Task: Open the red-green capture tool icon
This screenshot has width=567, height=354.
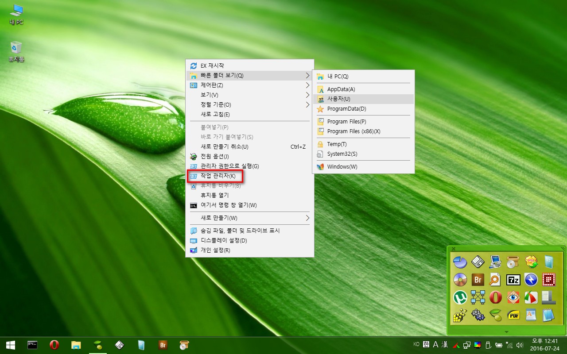Action: (x=531, y=297)
